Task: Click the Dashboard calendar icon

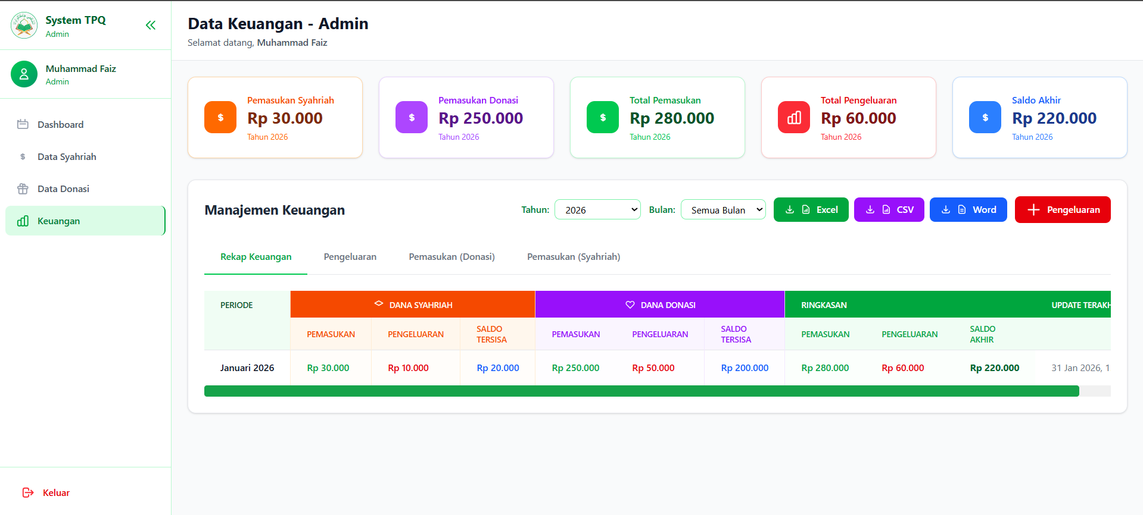Action: (23, 124)
